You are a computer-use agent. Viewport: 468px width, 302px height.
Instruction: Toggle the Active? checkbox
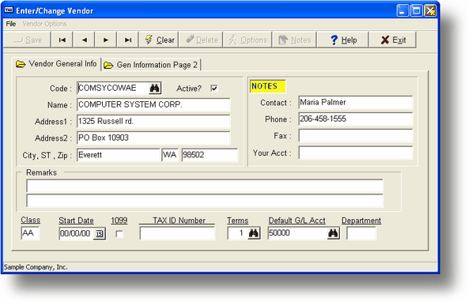point(214,89)
